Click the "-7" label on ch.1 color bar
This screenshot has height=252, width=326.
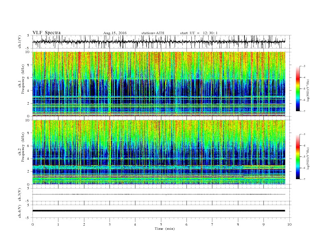click(304, 111)
